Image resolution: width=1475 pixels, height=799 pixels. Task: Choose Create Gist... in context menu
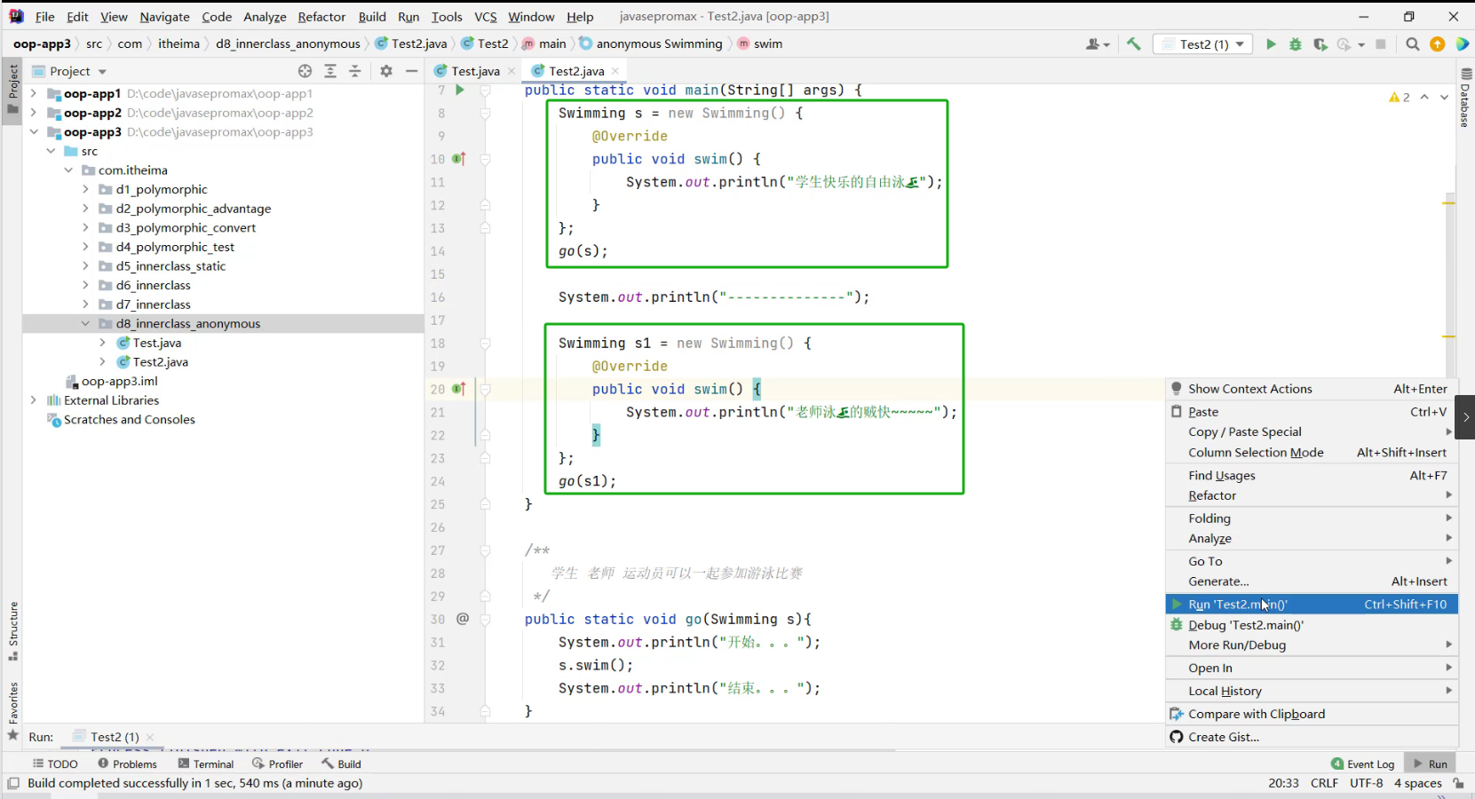tap(1312, 737)
